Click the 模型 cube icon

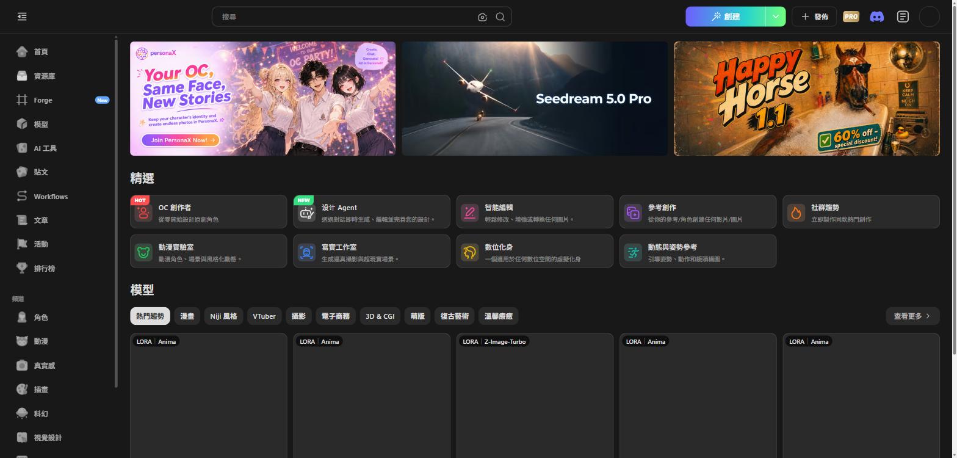(x=22, y=124)
